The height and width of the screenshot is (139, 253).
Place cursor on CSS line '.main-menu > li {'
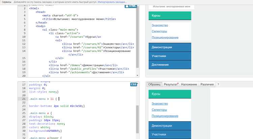(43, 99)
